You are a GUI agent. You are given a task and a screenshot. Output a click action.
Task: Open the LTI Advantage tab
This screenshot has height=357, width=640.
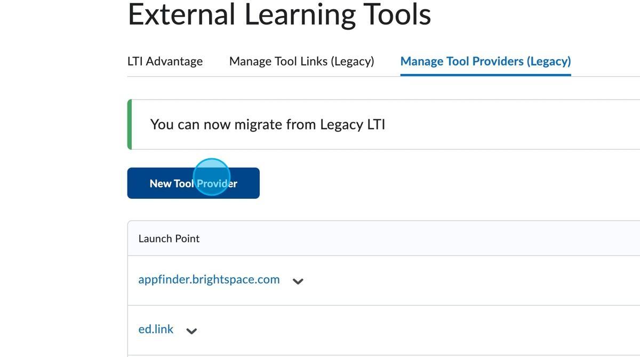click(165, 61)
